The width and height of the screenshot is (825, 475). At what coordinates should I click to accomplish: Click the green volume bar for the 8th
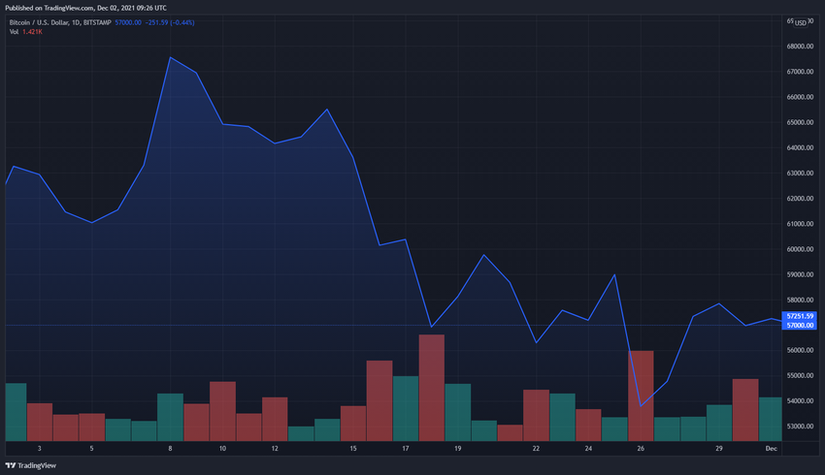[x=171, y=417]
